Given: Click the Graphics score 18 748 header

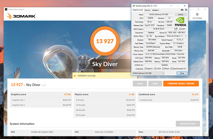Looking at the screenshot, I should point(41,94).
